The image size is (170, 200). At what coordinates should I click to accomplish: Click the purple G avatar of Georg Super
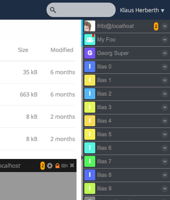(x=90, y=53)
